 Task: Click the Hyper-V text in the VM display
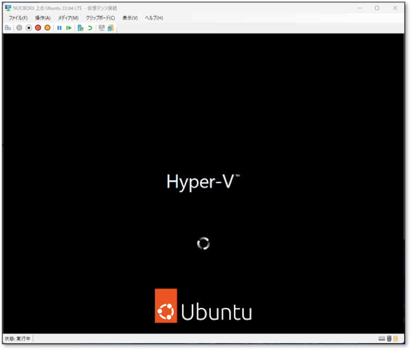tap(203, 182)
